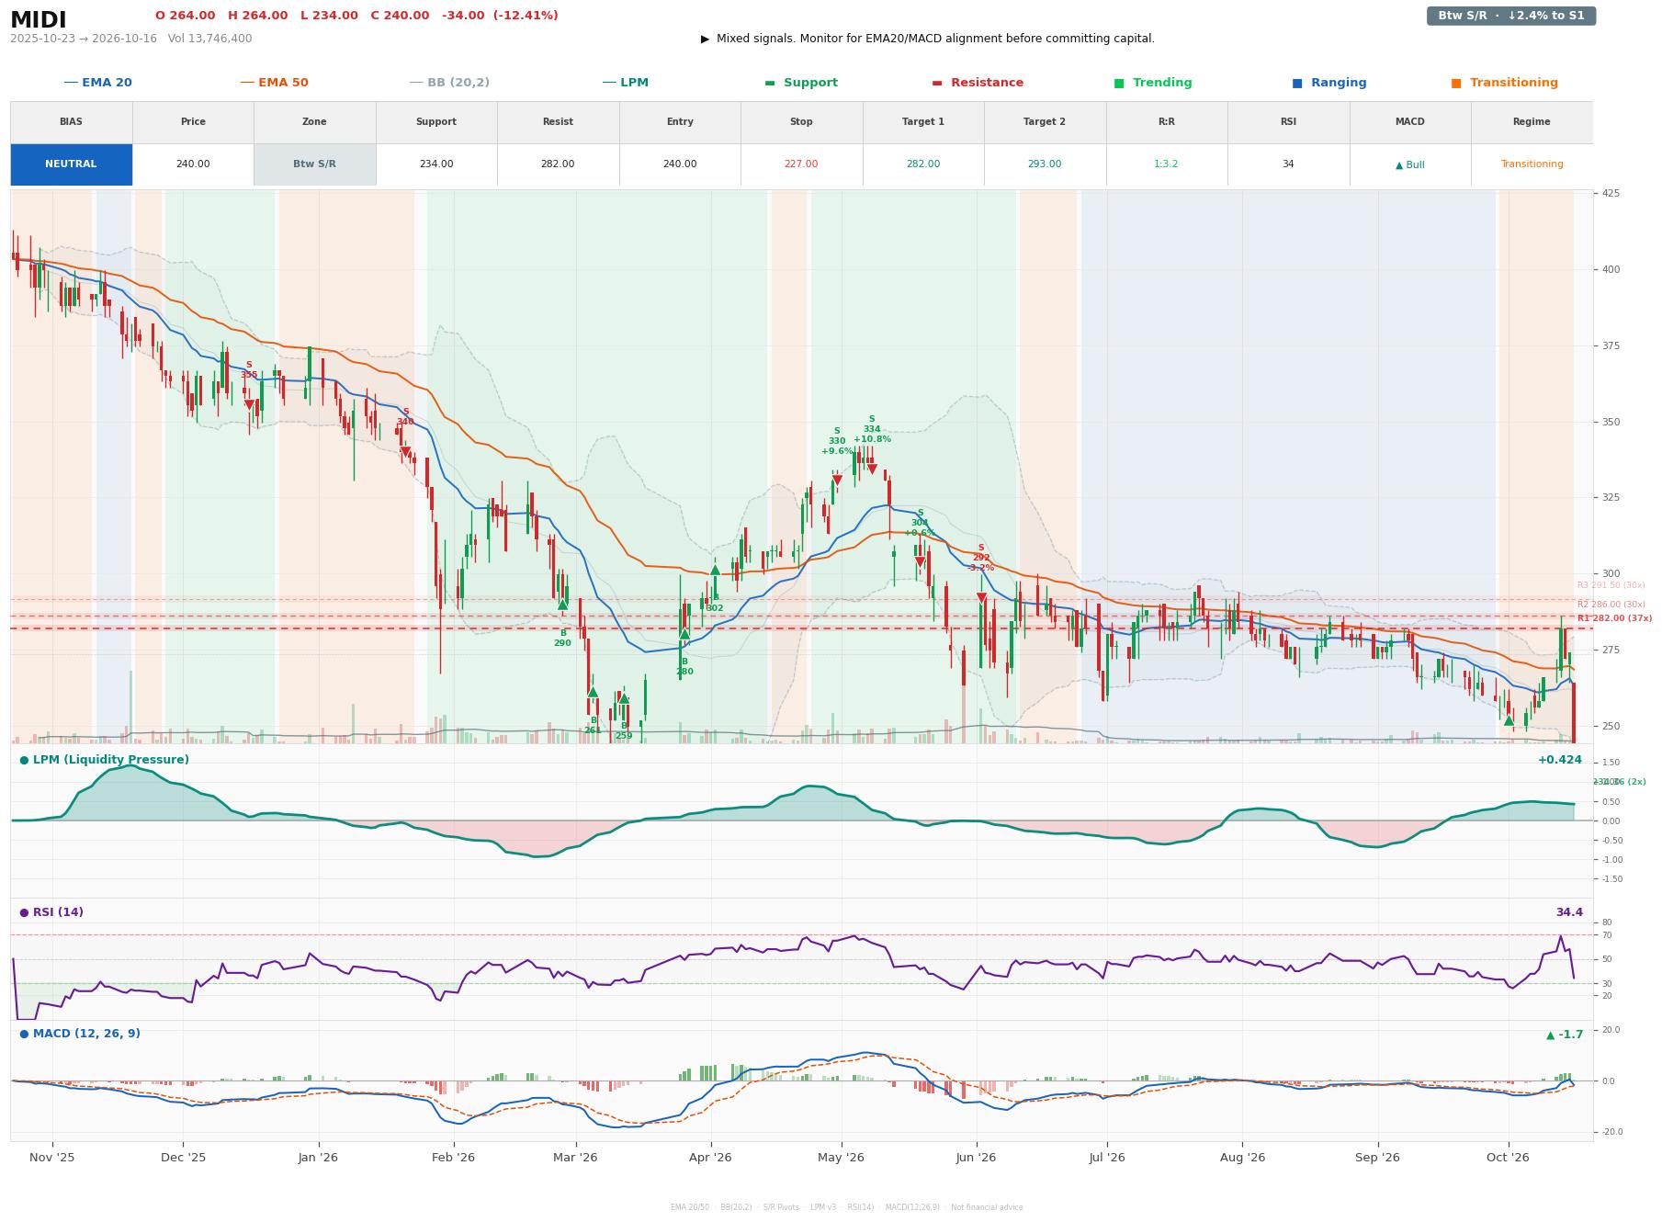Click the Btw S/R zone cell in table

[x=314, y=164]
